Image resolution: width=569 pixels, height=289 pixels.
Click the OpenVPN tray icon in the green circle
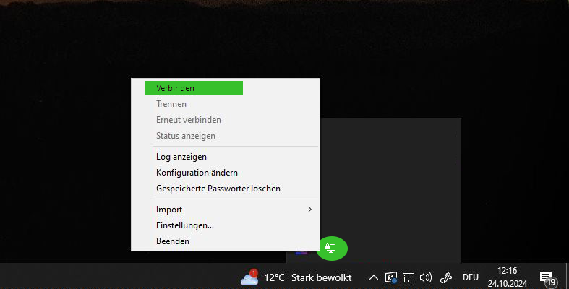tap(330, 248)
